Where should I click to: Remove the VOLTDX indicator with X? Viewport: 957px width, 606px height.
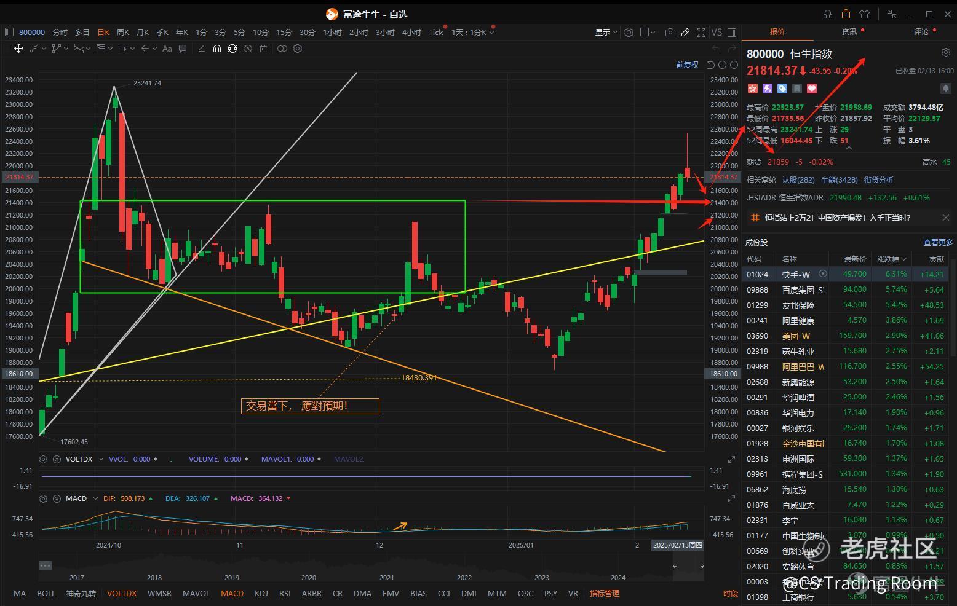pyautogui.click(x=57, y=459)
